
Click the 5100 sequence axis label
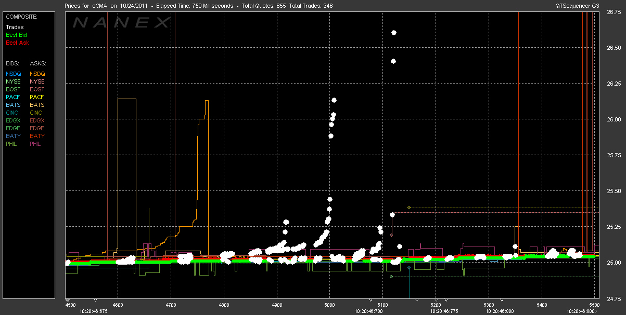[382, 305]
